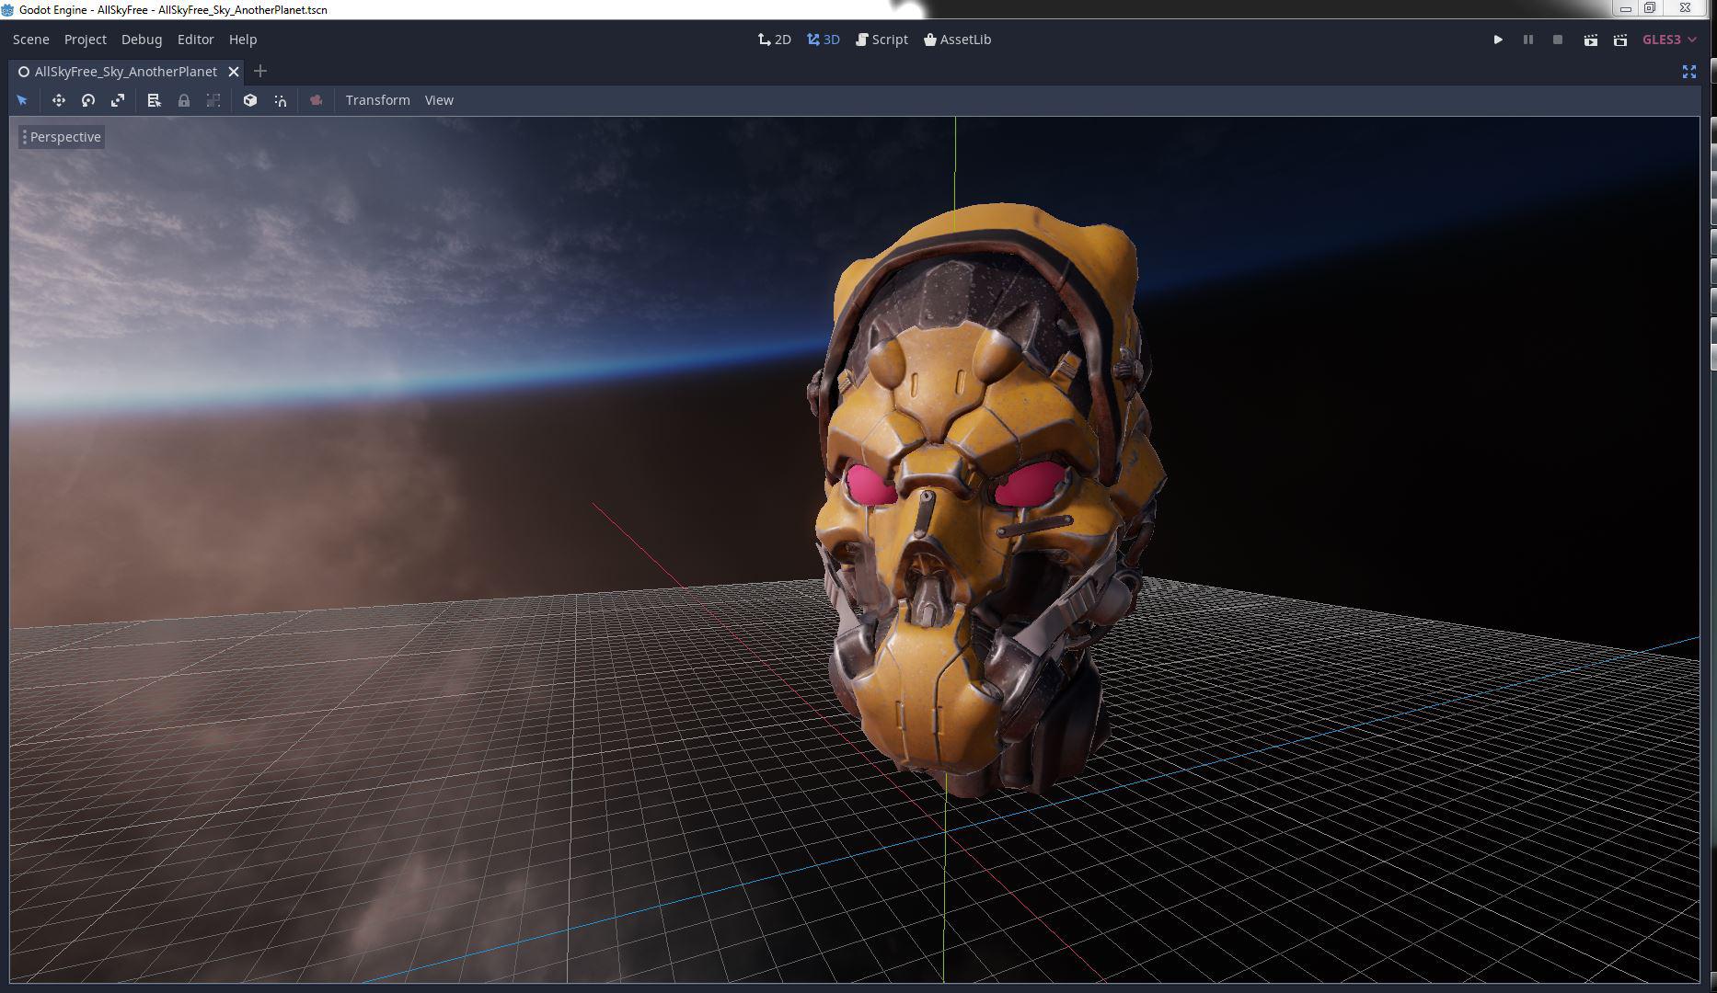Run the project with the Play icon
The height and width of the screenshot is (993, 1717).
(x=1497, y=40)
